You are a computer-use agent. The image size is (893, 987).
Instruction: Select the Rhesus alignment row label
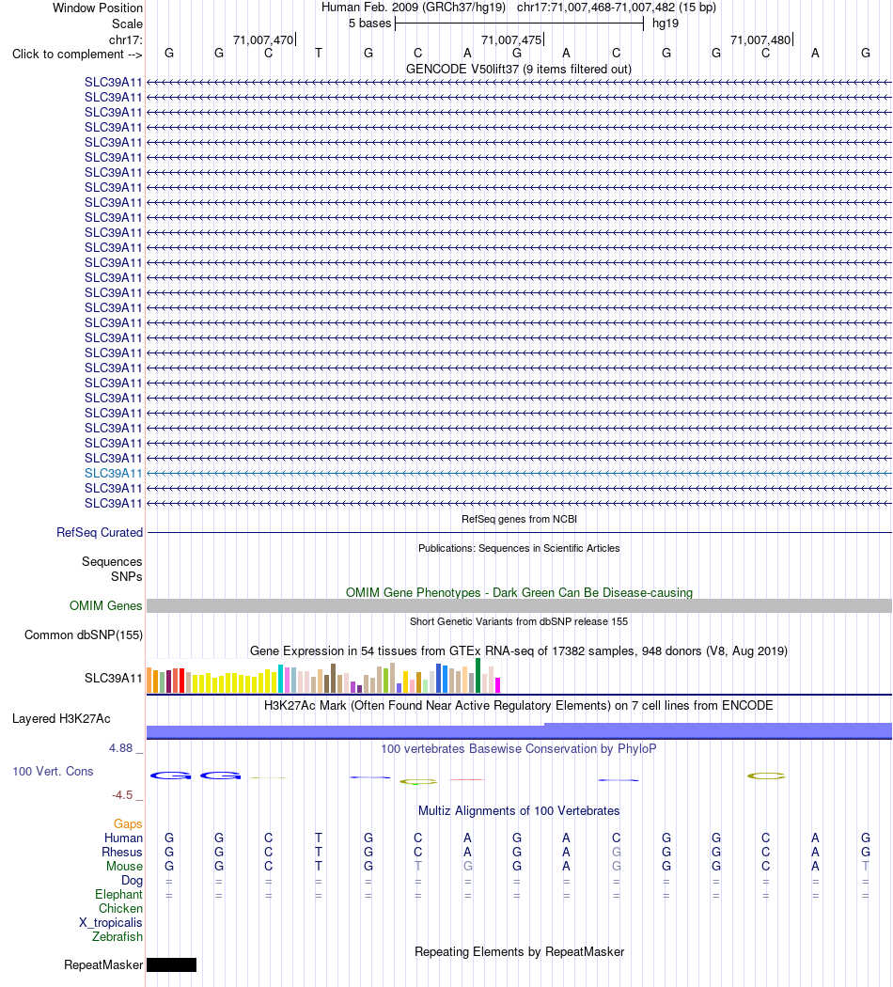tap(122, 853)
